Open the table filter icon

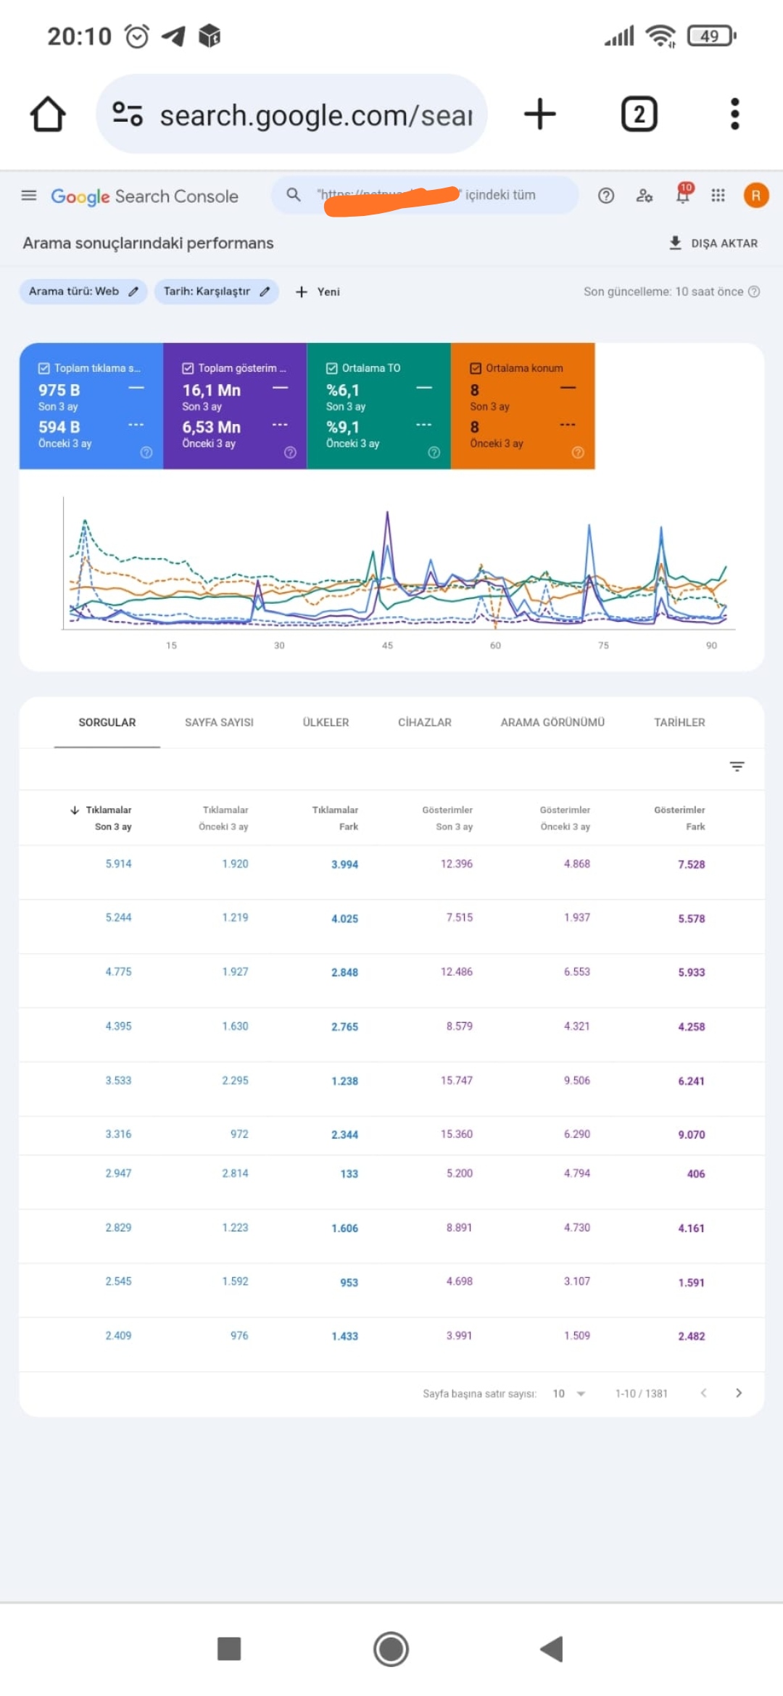coord(737,766)
